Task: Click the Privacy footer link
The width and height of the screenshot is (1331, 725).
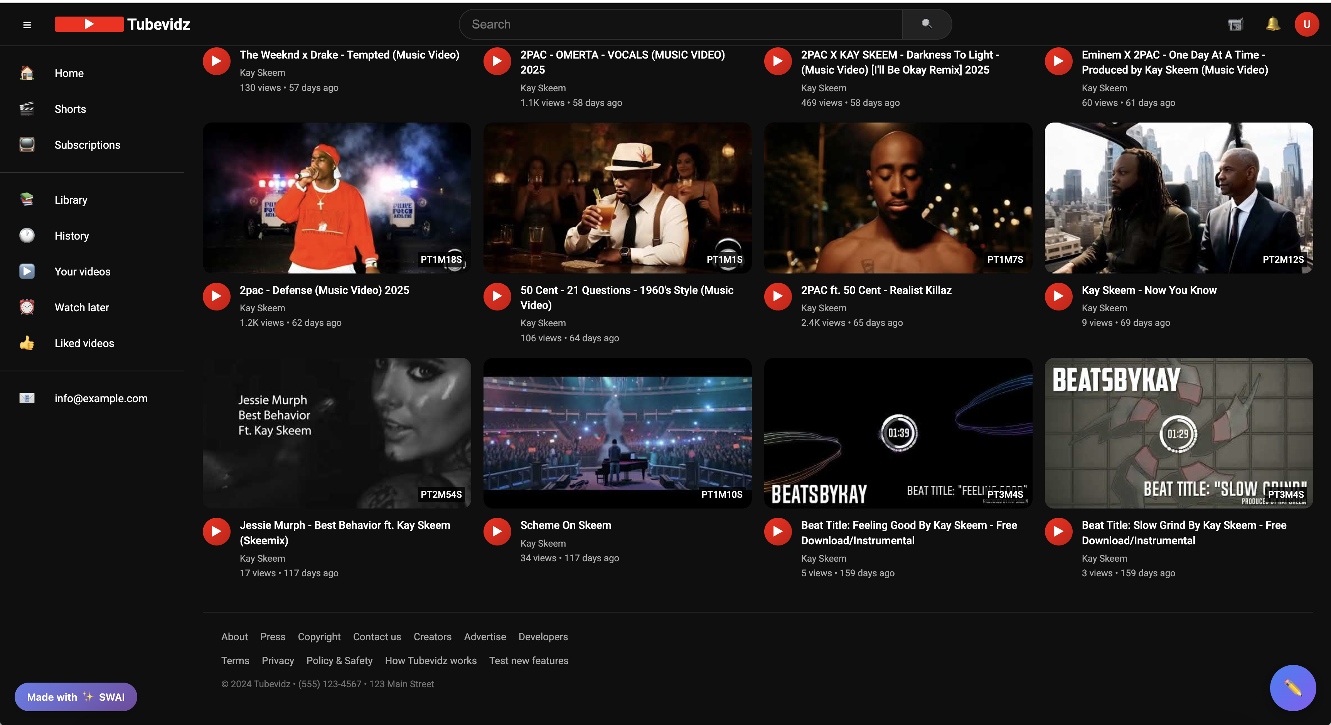Action: click(278, 660)
